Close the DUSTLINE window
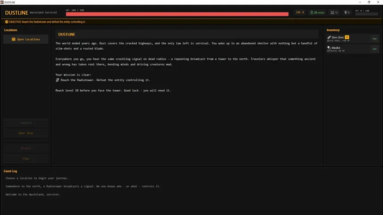Screen dimensions: 383x215 (378, 2)
